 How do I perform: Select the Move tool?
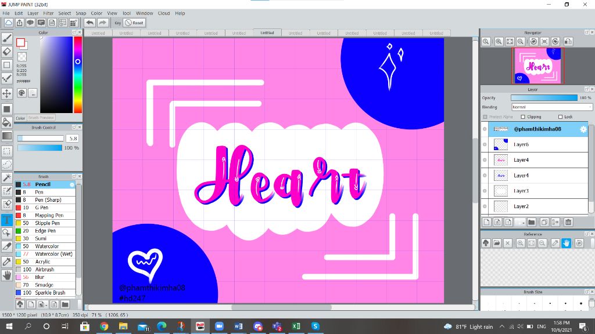(7, 93)
